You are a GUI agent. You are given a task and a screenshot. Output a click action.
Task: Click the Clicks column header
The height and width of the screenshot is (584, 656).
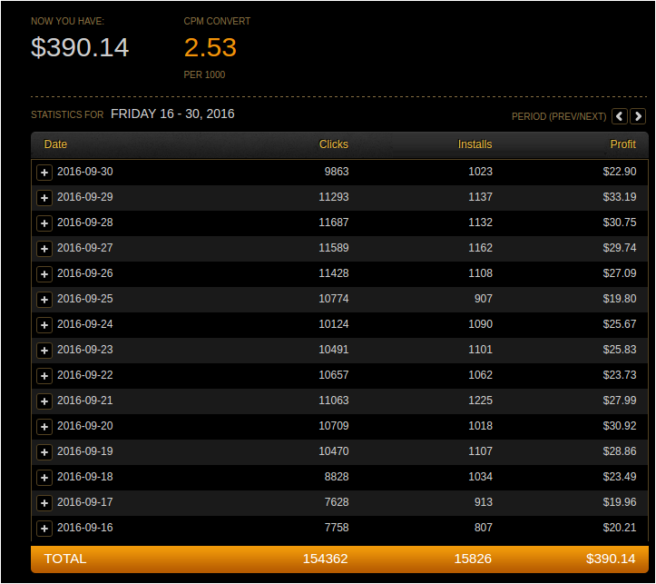click(x=333, y=144)
